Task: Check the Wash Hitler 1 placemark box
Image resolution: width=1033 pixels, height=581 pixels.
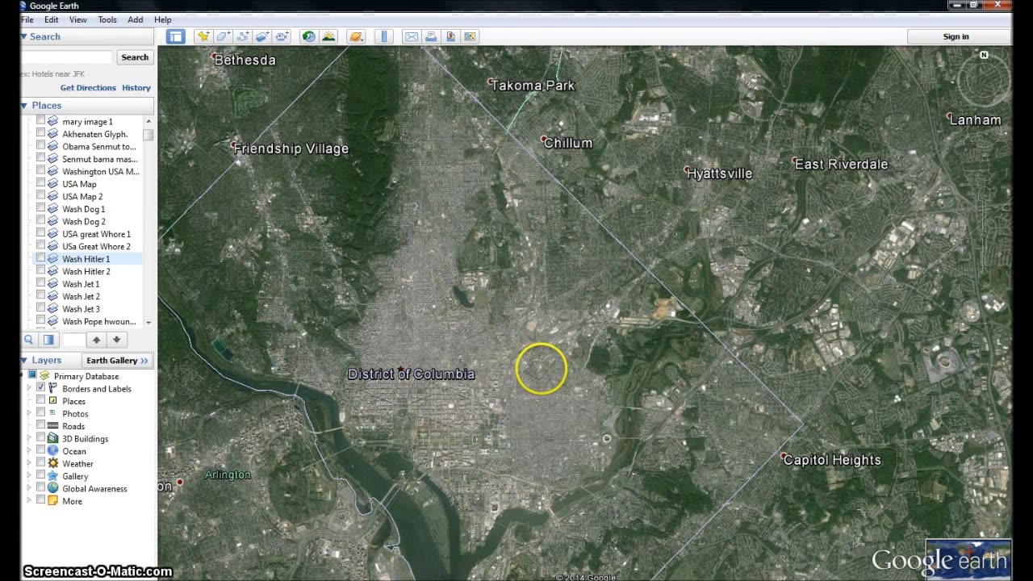Action: point(41,258)
